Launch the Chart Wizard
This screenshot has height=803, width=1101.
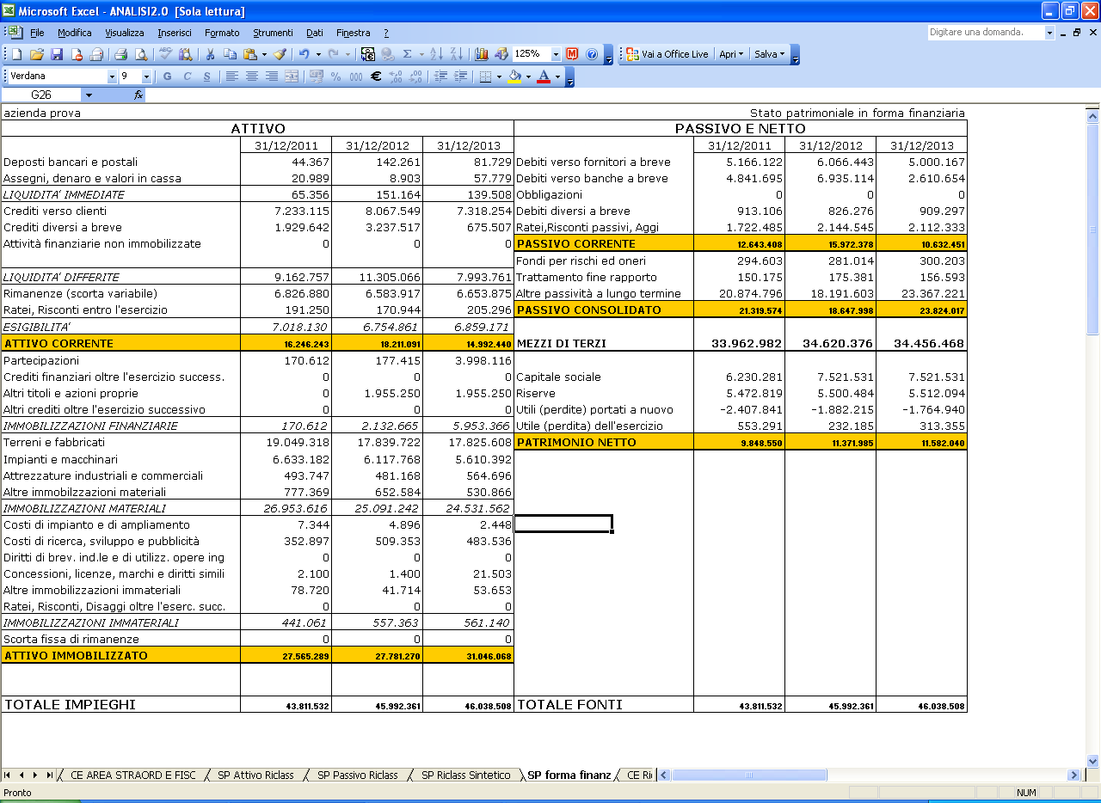[482, 54]
